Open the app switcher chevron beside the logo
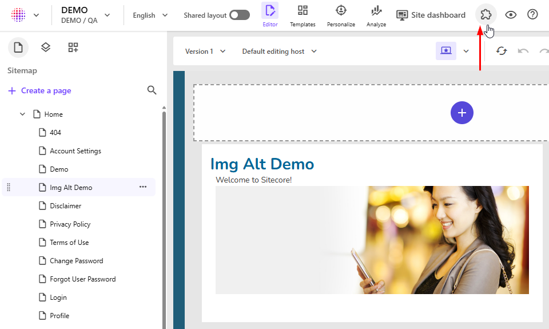Screen dimensions: 549x329 (37, 15)
